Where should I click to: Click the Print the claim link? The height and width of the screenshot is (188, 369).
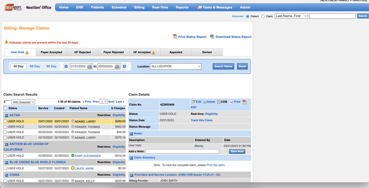(x=216, y=165)
